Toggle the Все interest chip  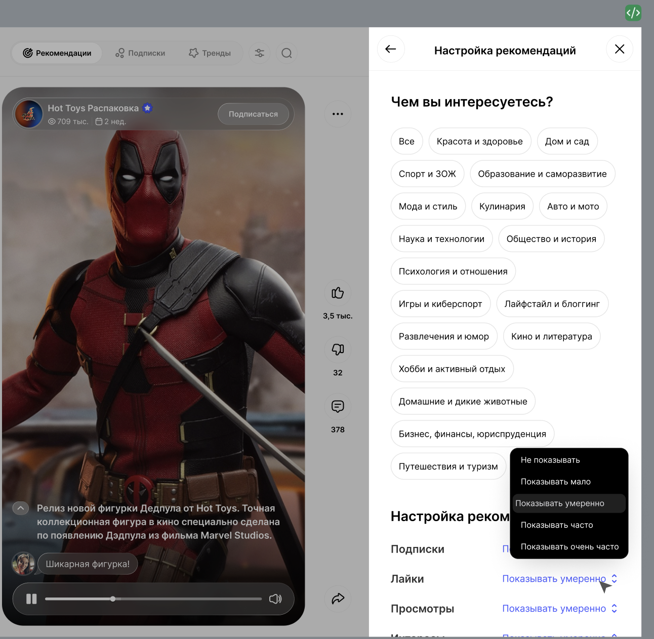point(406,142)
